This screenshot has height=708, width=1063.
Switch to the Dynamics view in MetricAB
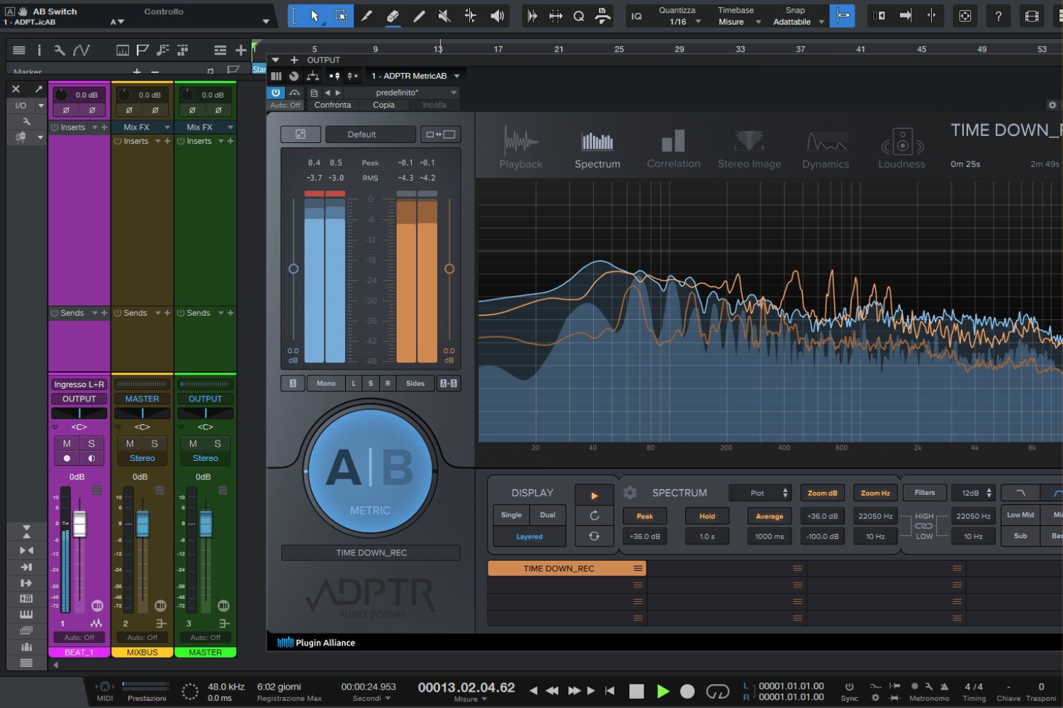pos(825,147)
